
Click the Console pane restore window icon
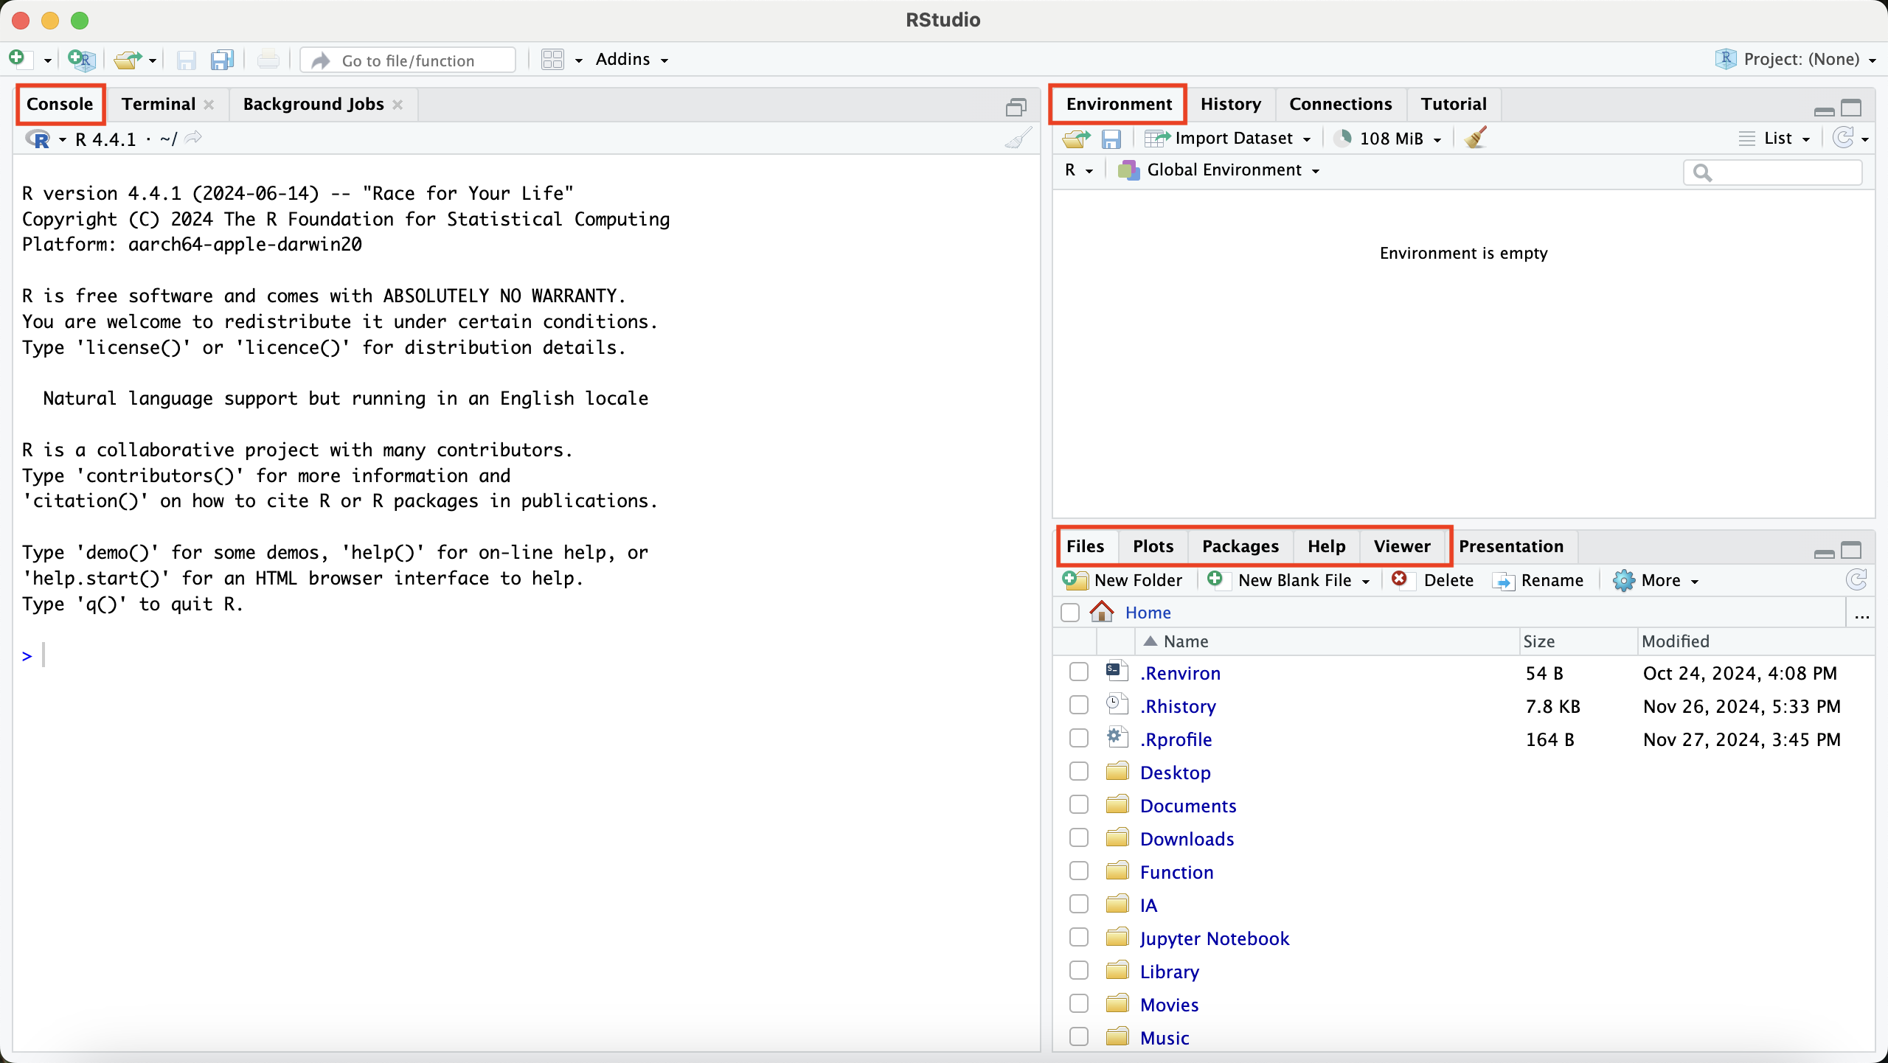1016,108
